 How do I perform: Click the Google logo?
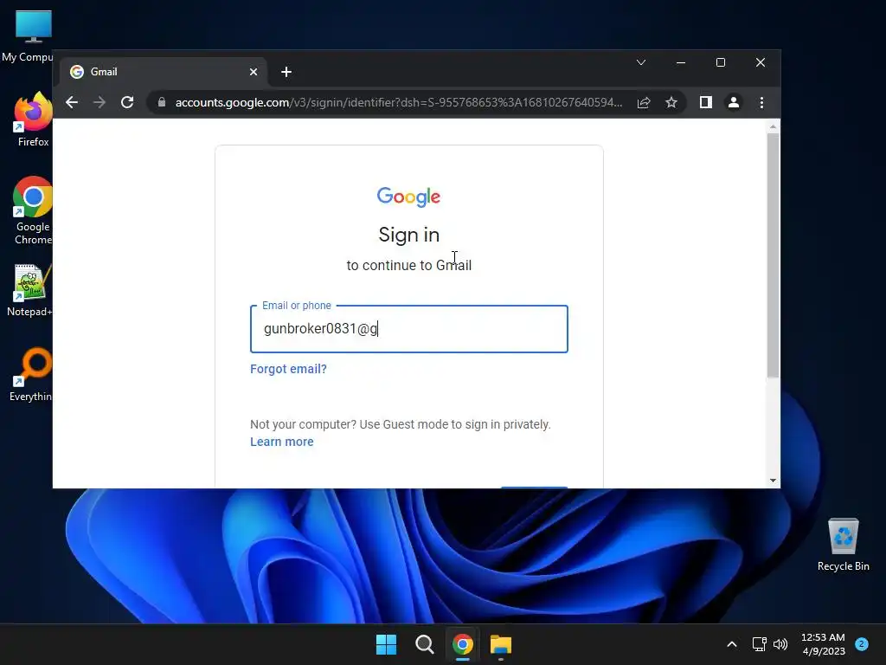point(408,197)
